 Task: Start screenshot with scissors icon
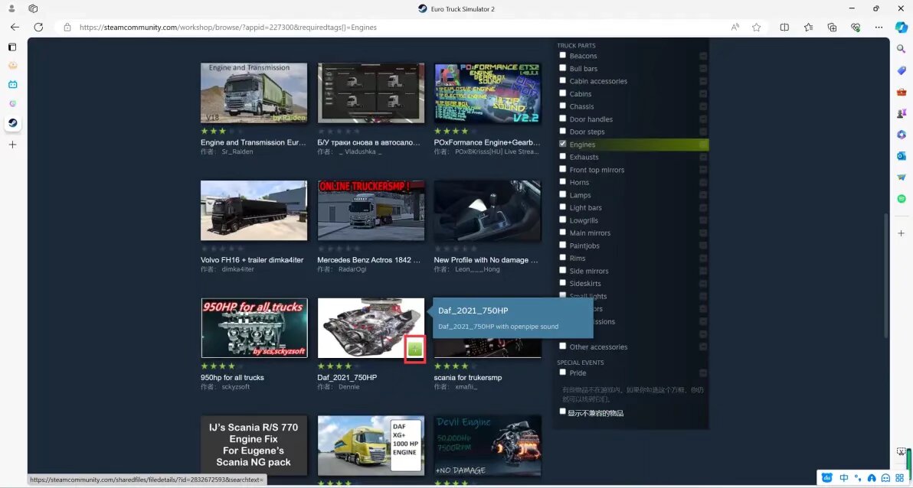pyautogui.click(x=901, y=451)
